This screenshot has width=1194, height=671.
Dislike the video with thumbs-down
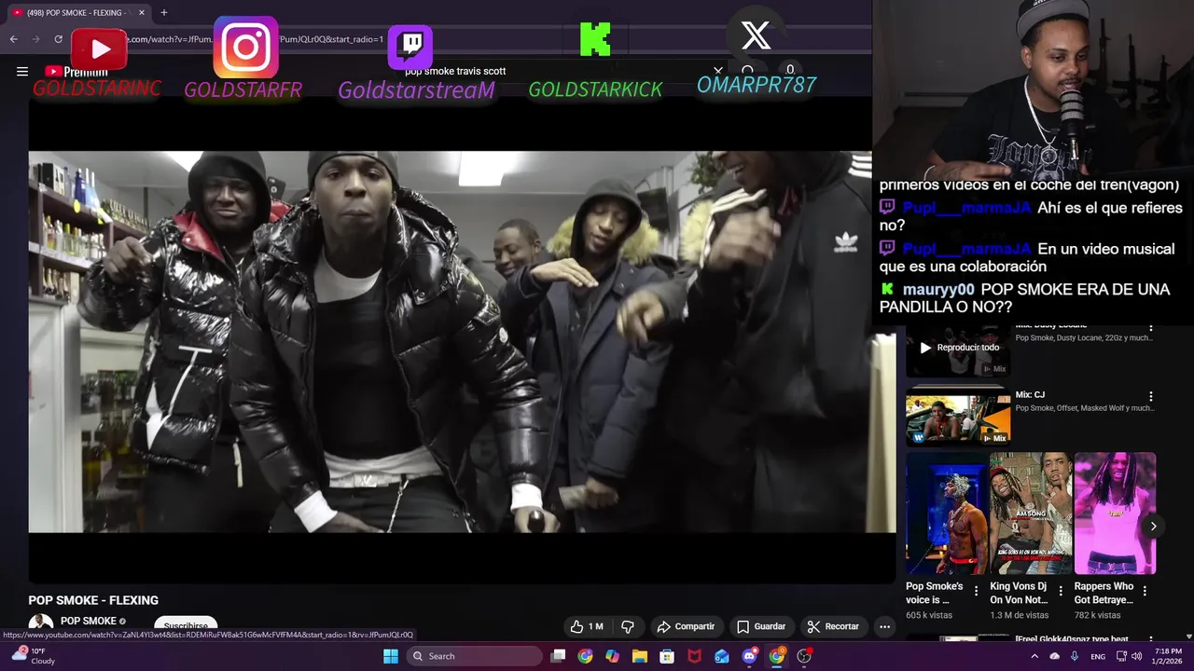(x=628, y=626)
